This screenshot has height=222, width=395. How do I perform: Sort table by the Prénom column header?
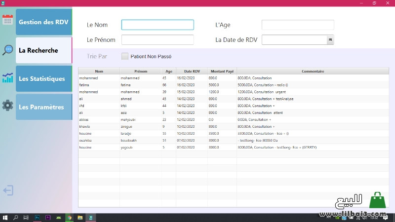click(141, 71)
